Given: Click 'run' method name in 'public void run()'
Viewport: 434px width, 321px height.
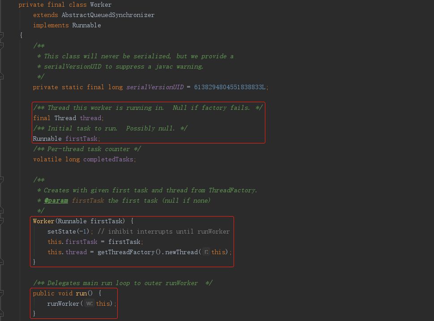Looking at the screenshot, I should (x=81, y=293).
